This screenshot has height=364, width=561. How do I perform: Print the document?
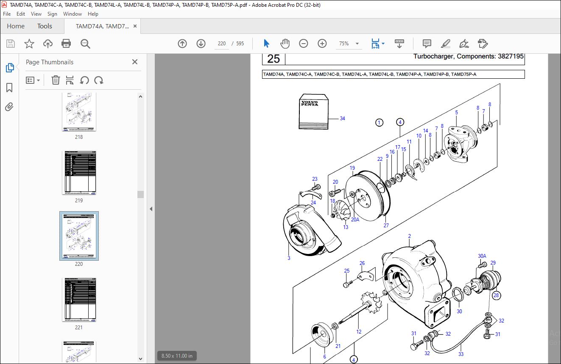[66, 44]
